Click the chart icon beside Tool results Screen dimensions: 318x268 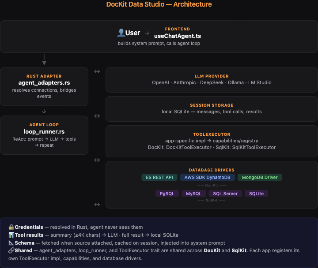pos(11,235)
